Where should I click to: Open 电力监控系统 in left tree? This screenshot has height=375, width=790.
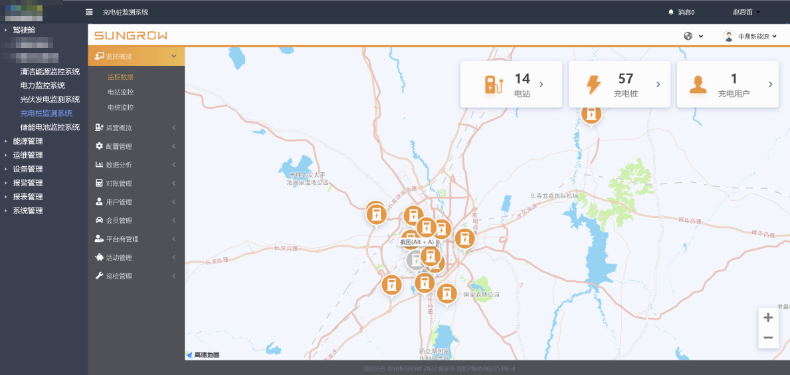pyautogui.click(x=43, y=86)
